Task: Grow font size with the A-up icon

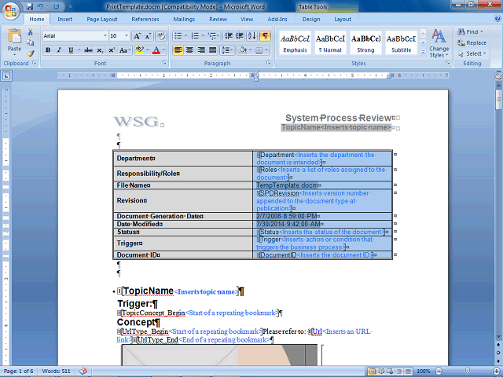Action: [x=137, y=36]
